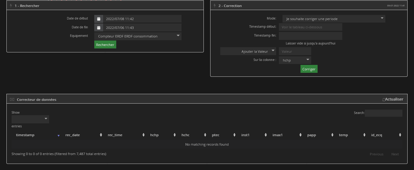414x170 pixels.
Task: Open Sur la colonne hchp dropdown
Action: (295, 60)
